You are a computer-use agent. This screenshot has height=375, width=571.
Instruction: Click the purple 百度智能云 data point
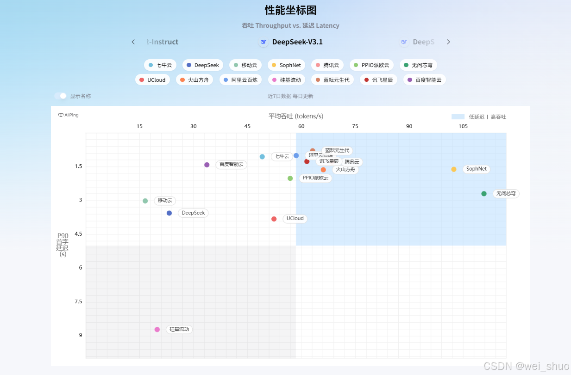click(207, 165)
